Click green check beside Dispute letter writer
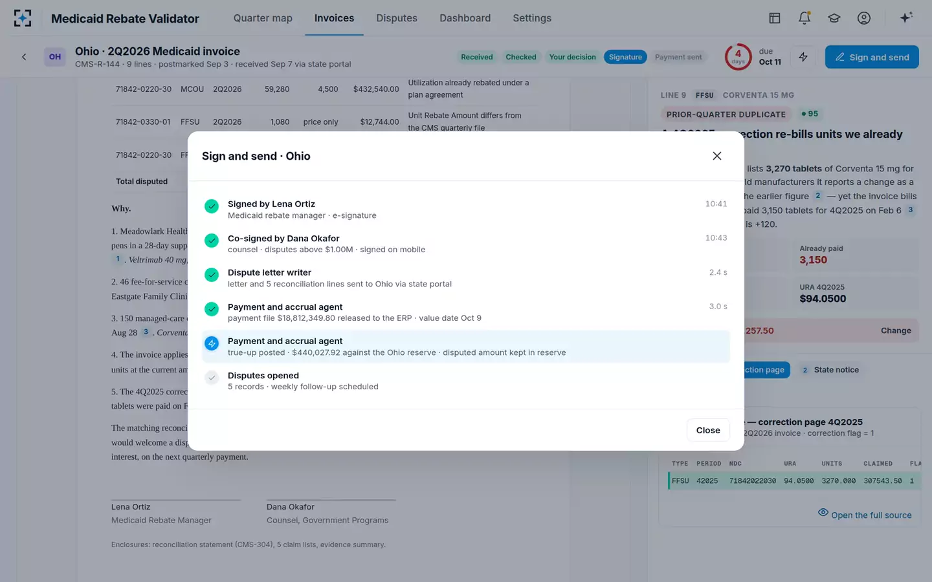932x582 pixels. click(x=212, y=275)
